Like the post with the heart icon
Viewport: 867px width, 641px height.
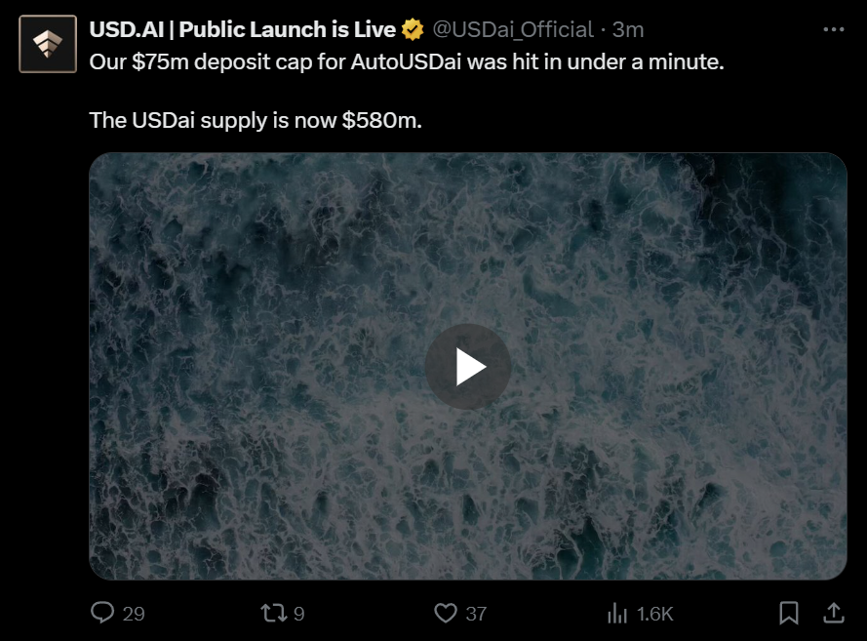pos(445,613)
